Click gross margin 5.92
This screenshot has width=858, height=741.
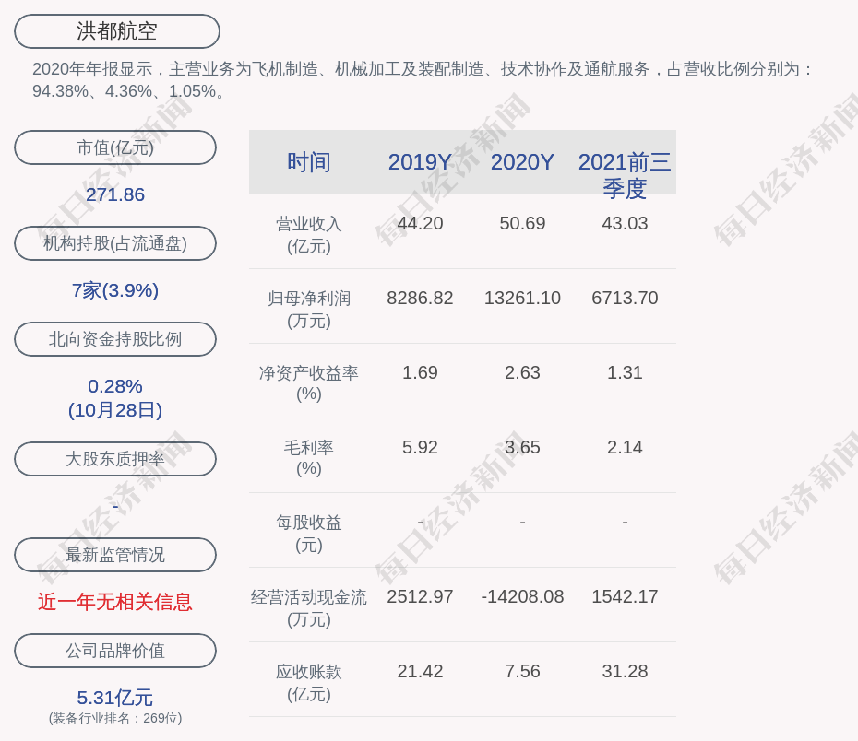pyautogui.click(x=420, y=448)
